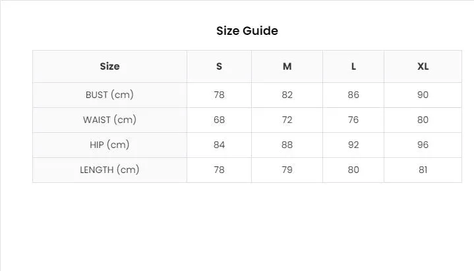Select the L size column header
This screenshot has width=474, height=271.
pos(353,66)
